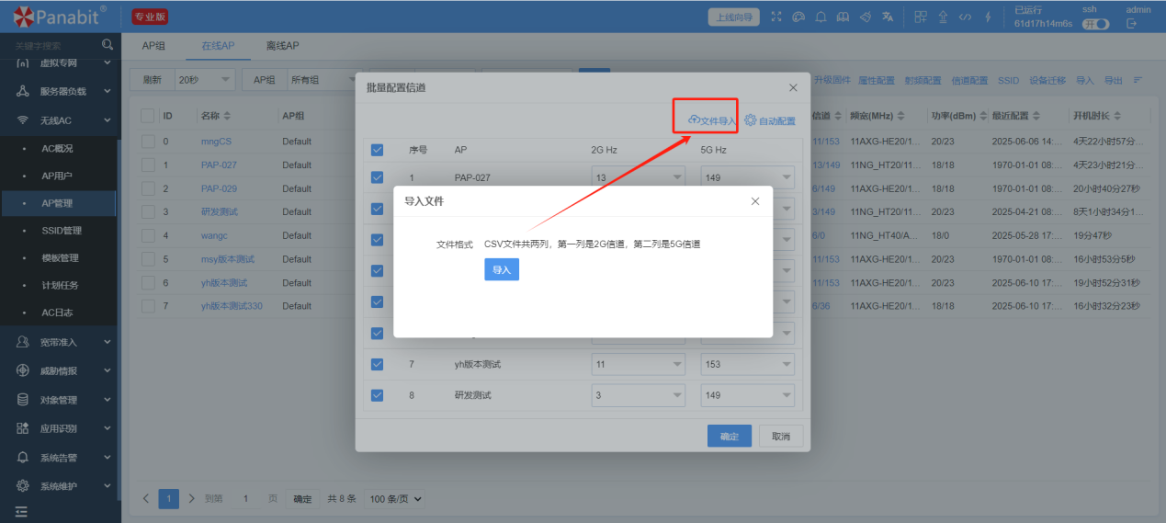This screenshot has height=523, width=1166.
Task: Open the 100条/页 page size dropdown
Action: pyautogui.click(x=394, y=498)
